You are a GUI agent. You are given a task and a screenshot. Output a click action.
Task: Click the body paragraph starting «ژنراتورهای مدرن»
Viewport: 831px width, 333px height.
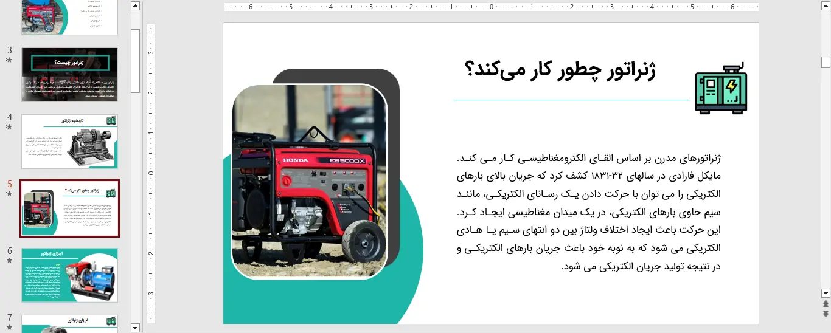point(588,212)
